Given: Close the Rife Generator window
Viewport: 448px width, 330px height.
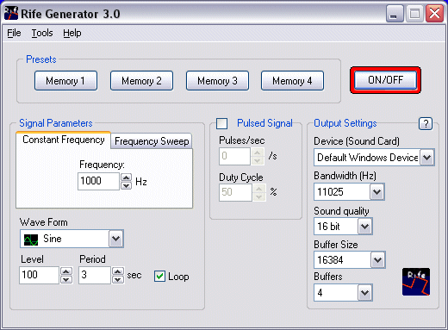Looking at the screenshot, I should (434, 14).
